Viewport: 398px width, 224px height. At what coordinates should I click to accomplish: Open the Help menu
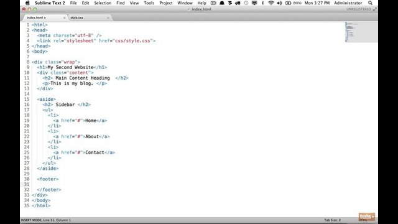pos(201,3)
